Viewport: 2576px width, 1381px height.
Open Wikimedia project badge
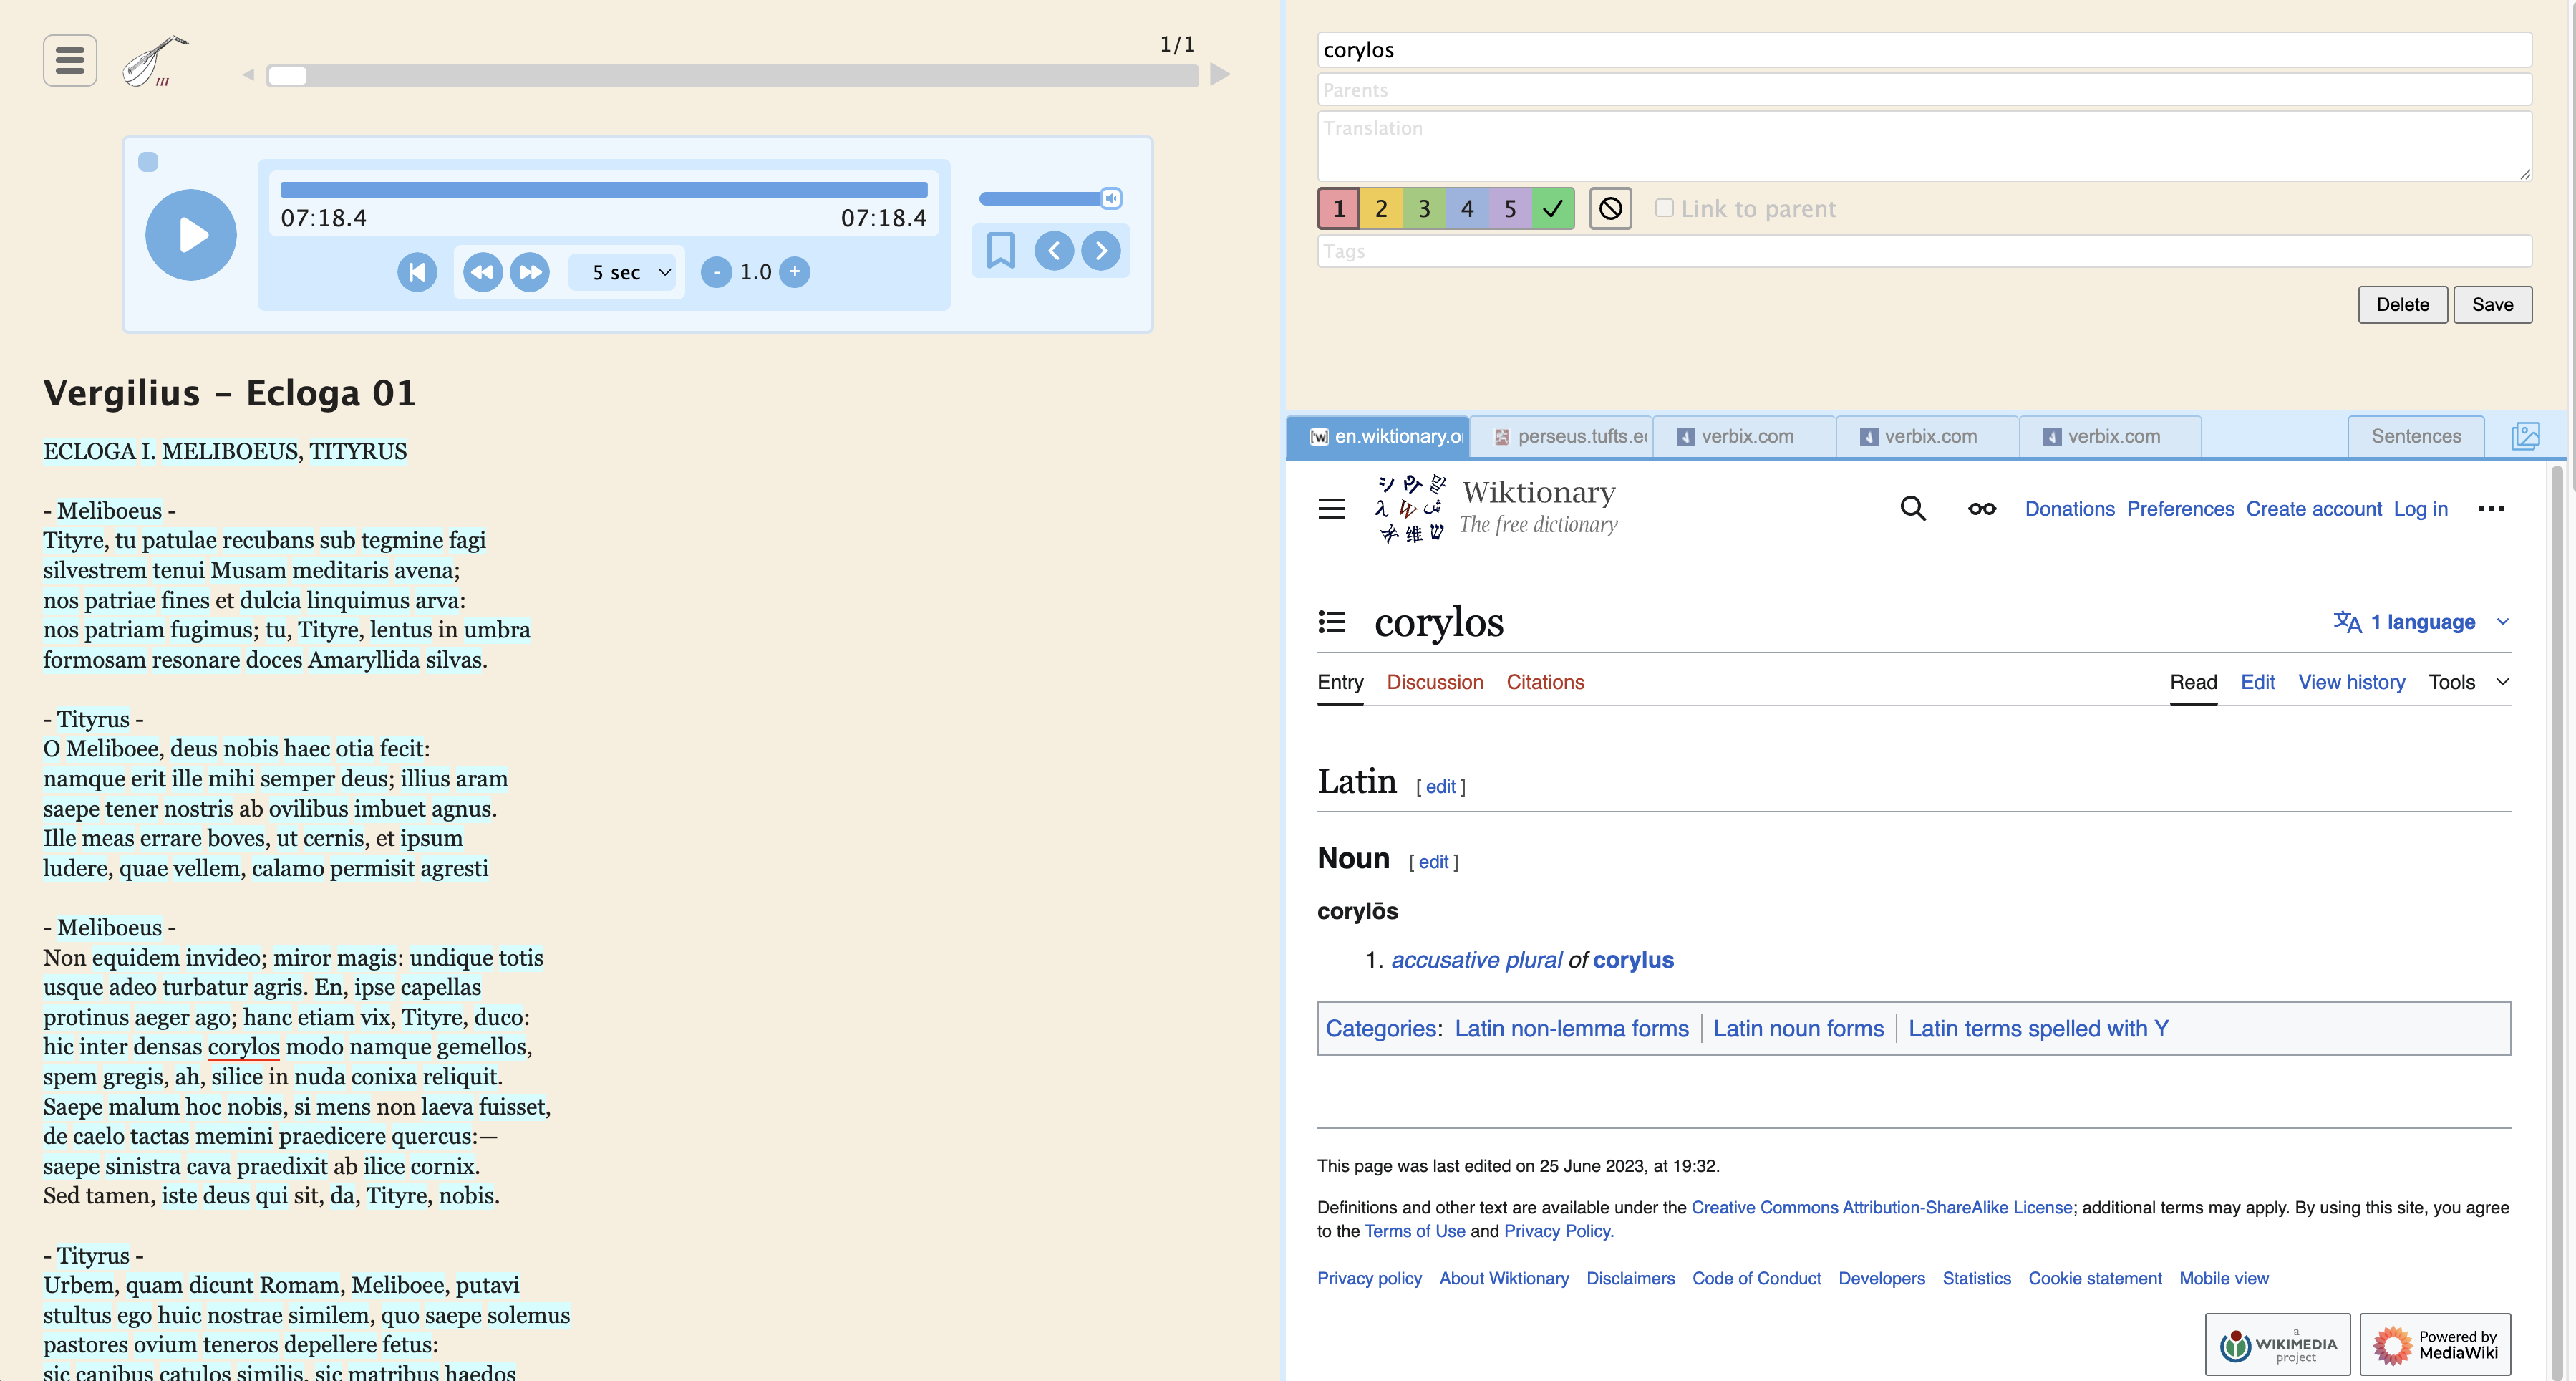click(x=2278, y=1345)
